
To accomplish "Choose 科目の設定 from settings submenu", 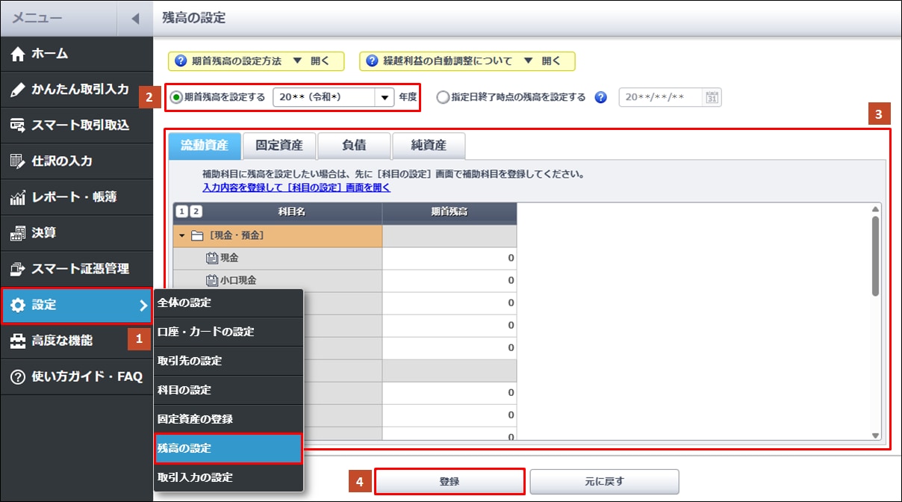I will (x=184, y=390).
